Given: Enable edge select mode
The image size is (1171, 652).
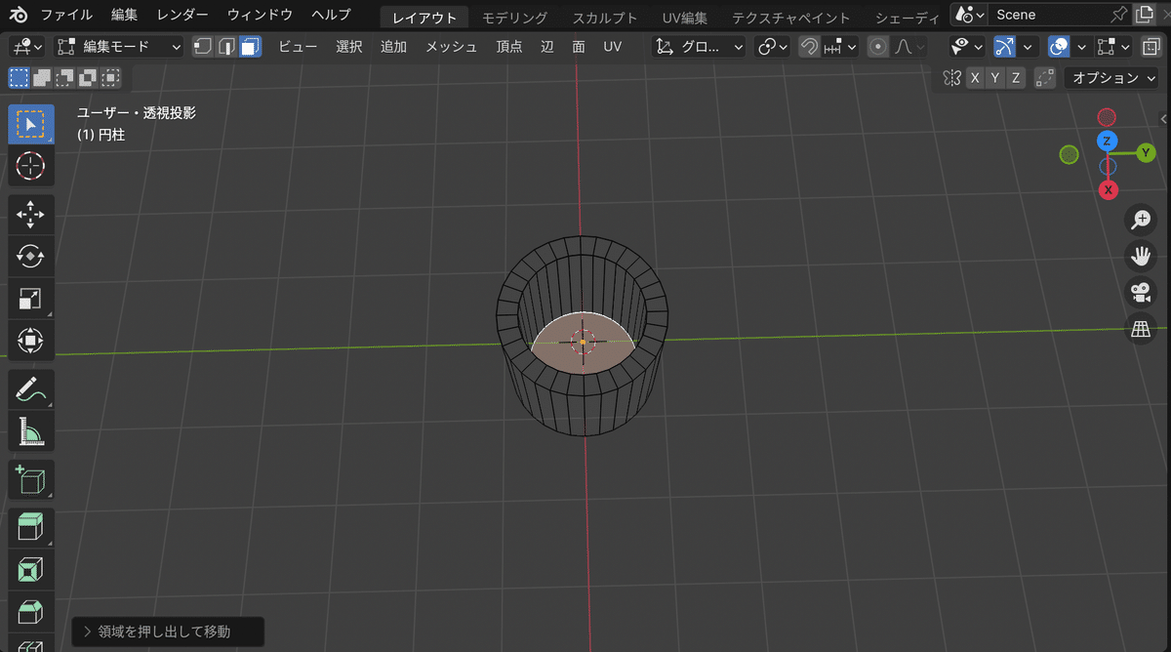Looking at the screenshot, I should click(x=226, y=47).
